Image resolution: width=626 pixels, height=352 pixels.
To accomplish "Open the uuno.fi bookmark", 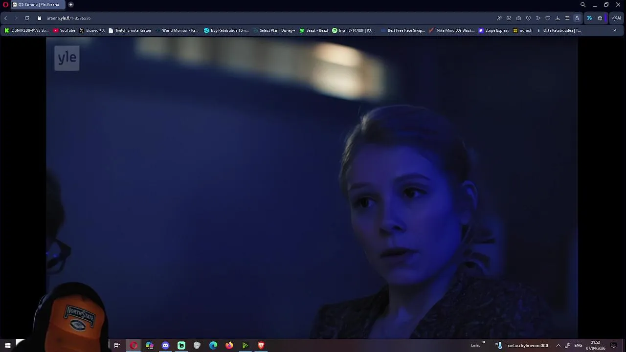I will (523, 30).
